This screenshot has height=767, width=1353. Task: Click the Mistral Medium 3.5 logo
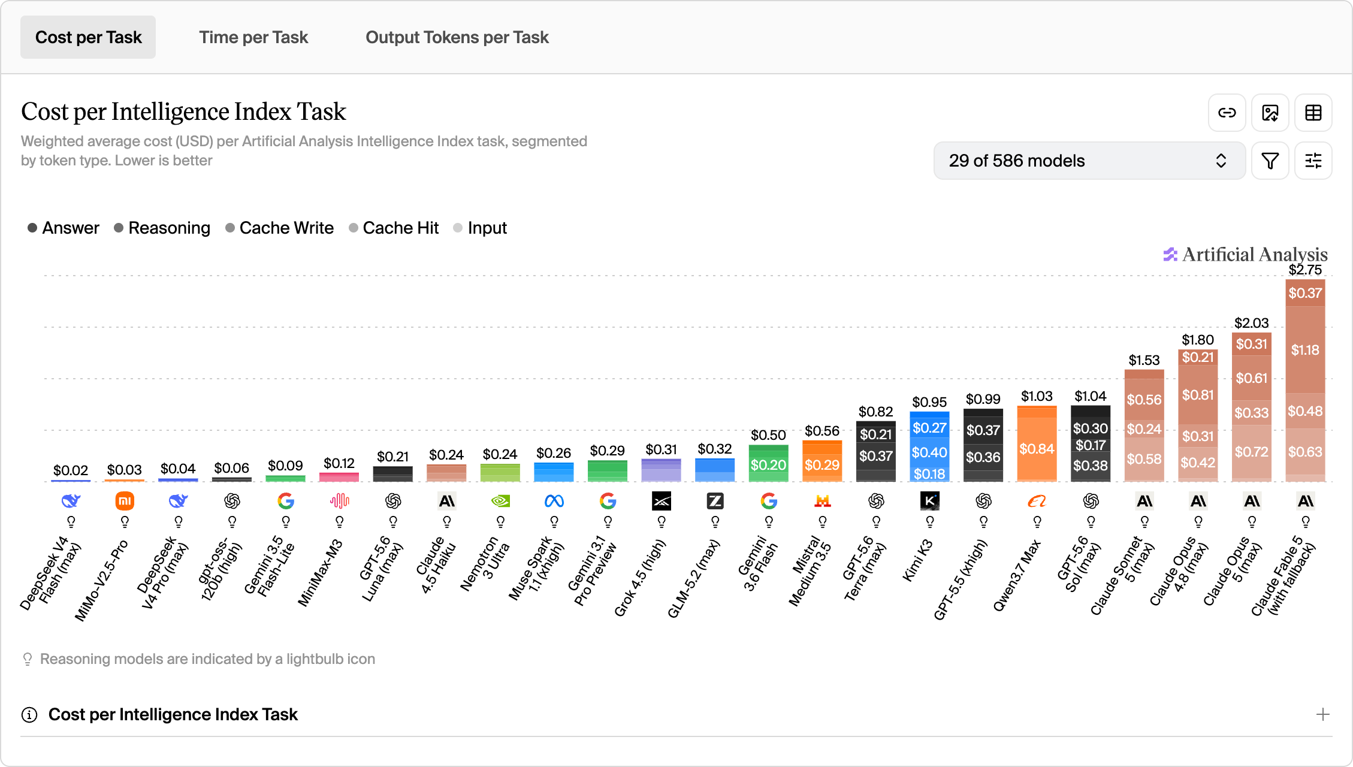click(x=823, y=501)
